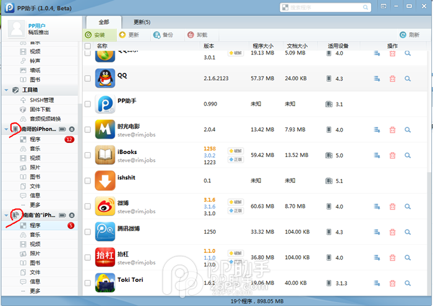Eject the 南哥的iPhone device
The height and width of the screenshot is (306, 433).
pyautogui.click(x=72, y=129)
